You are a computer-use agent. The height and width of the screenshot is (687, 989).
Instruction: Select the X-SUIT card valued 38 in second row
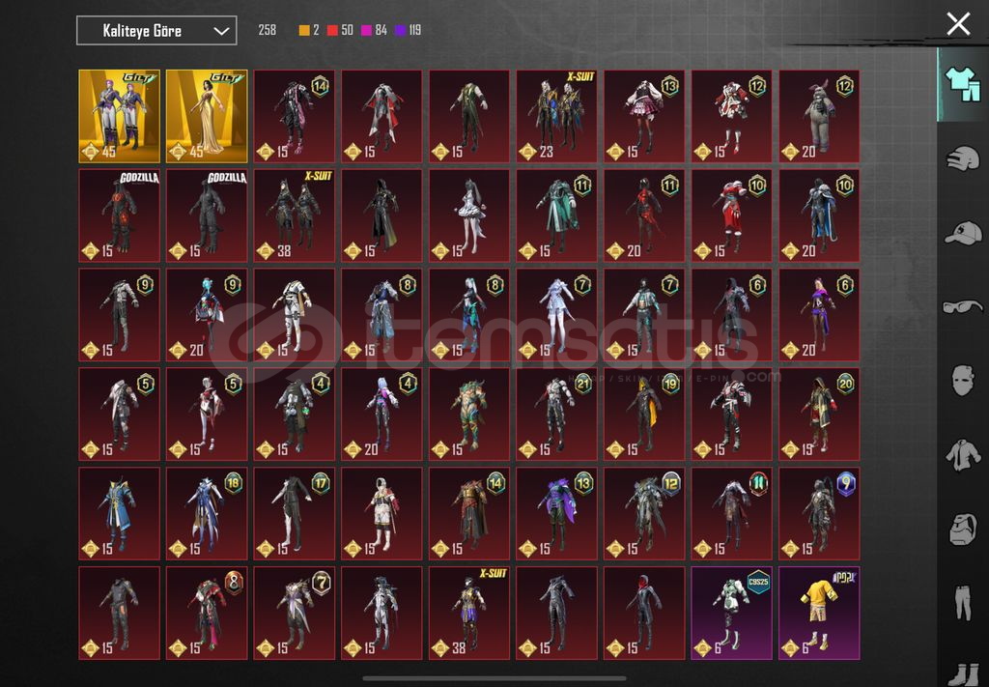coord(295,215)
